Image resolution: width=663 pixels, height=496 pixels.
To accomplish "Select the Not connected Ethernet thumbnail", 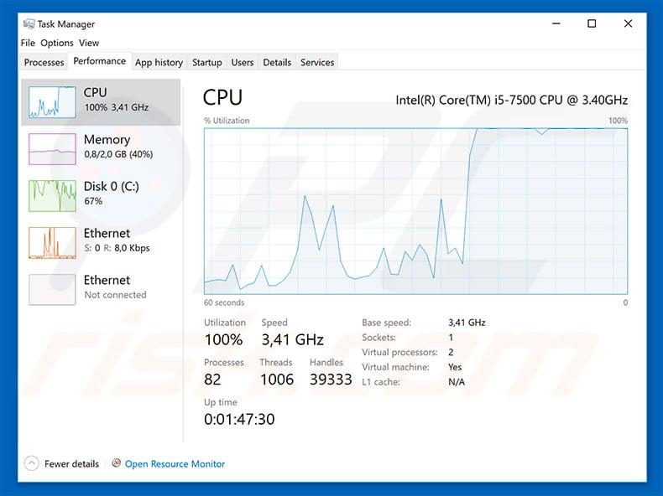I will [52, 290].
